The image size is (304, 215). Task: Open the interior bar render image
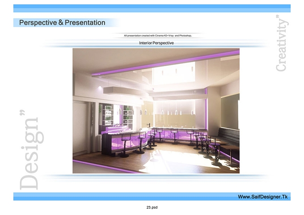[x=156, y=111]
